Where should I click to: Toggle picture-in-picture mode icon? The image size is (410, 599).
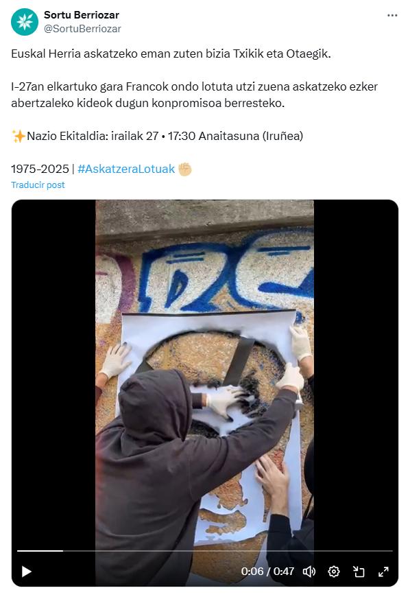point(359,572)
